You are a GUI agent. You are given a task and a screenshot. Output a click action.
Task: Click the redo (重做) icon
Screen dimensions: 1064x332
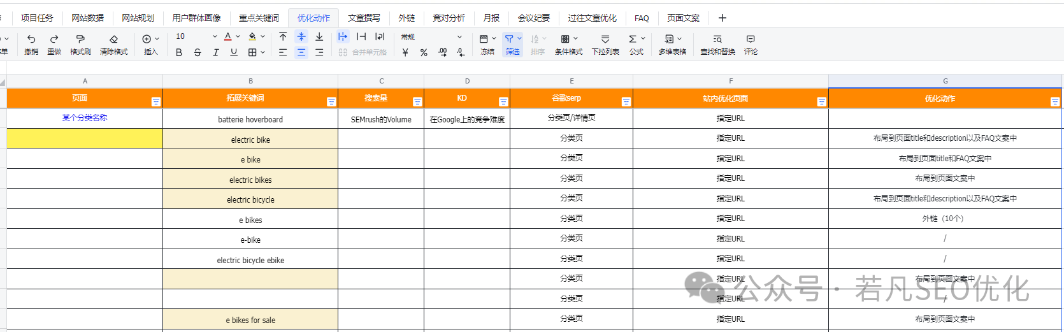54,39
